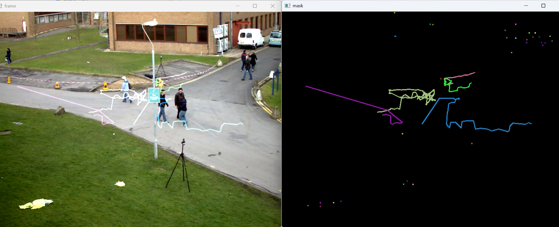
Task: Select the mask window title text
Action: click(x=298, y=6)
